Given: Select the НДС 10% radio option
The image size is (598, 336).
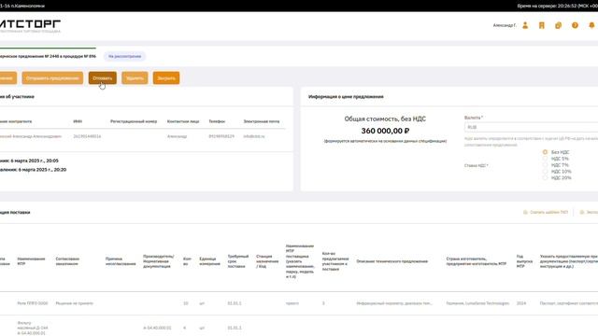Looking at the screenshot, I should pyautogui.click(x=545, y=172).
